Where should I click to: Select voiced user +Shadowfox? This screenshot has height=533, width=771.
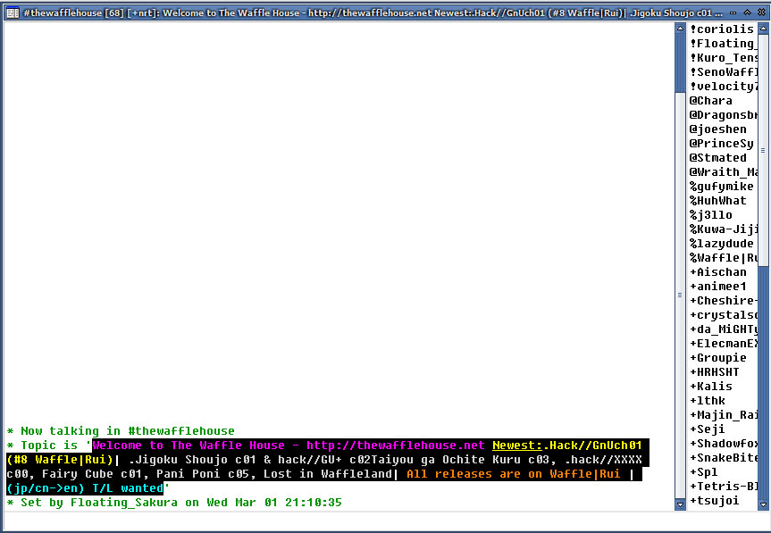(723, 444)
